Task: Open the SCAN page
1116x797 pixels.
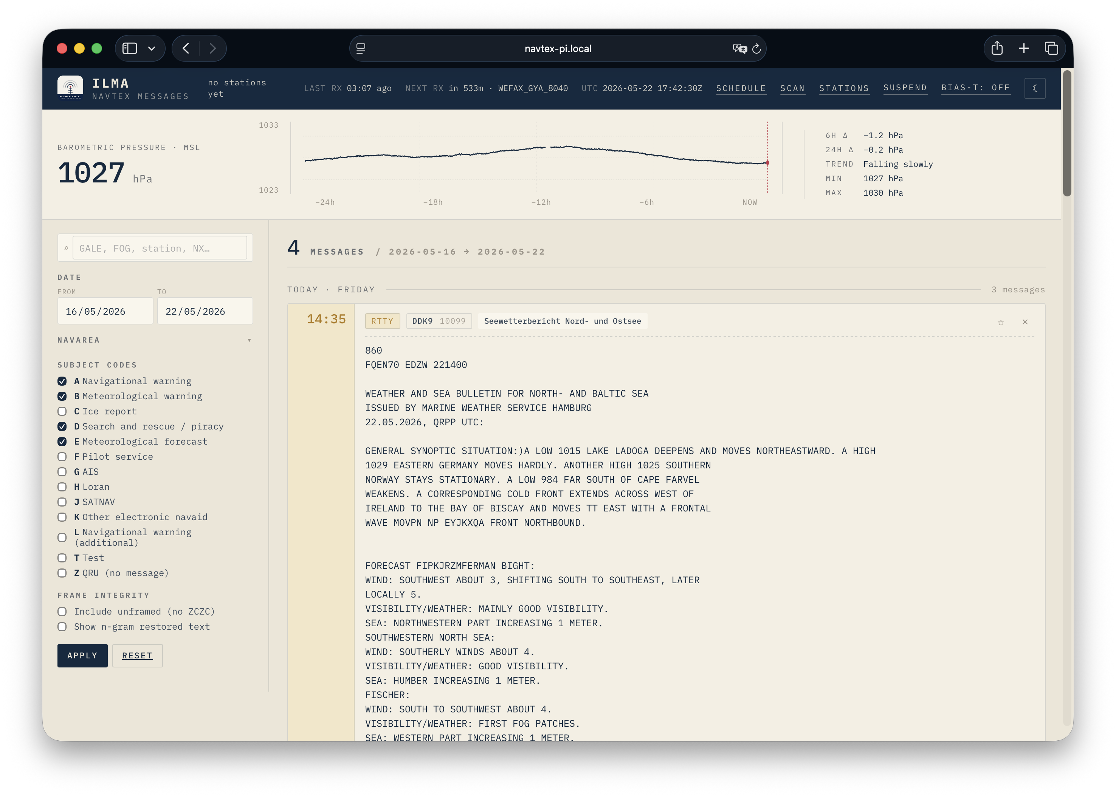Action: 792,88
